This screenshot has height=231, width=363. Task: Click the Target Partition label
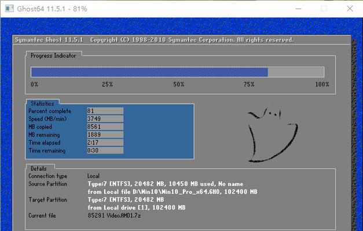click(47, 200)
